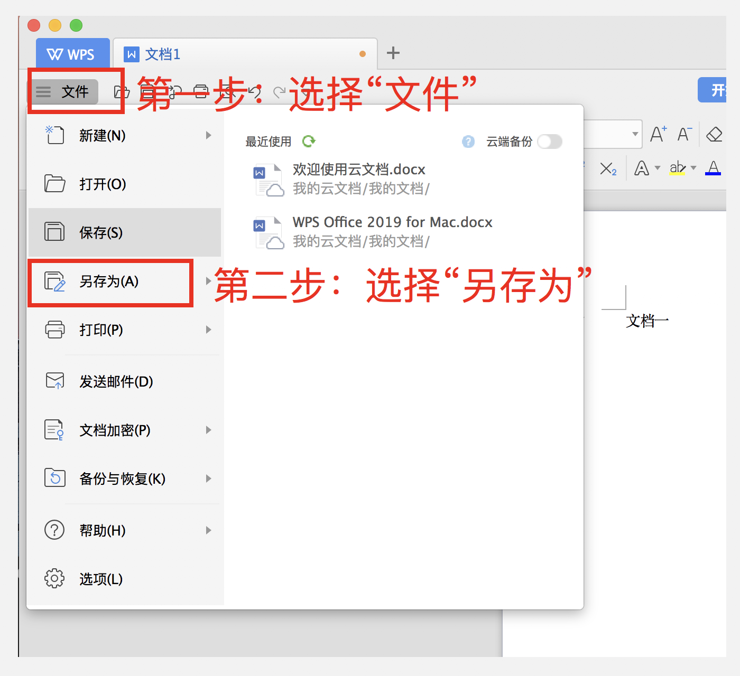Click the green macOS zoom window button
The image size is (740, 676).
point(76,25)
